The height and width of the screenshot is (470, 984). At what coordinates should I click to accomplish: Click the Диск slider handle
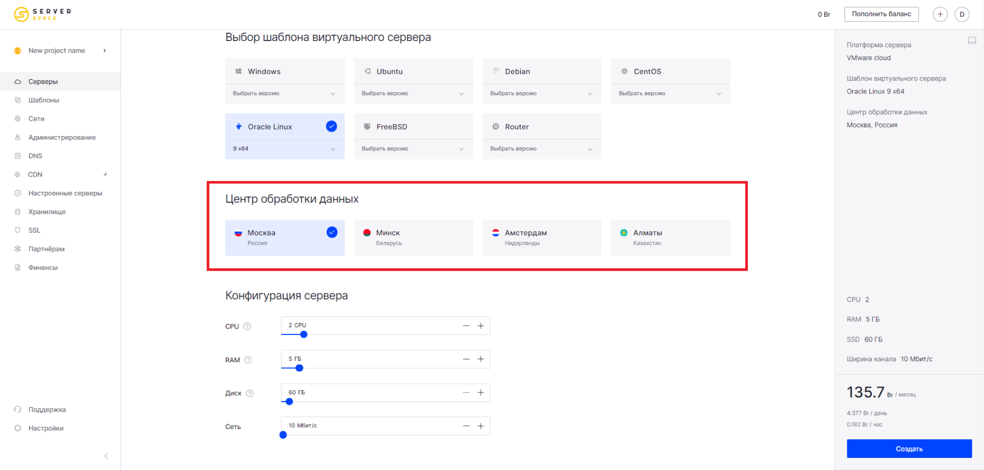290,402
